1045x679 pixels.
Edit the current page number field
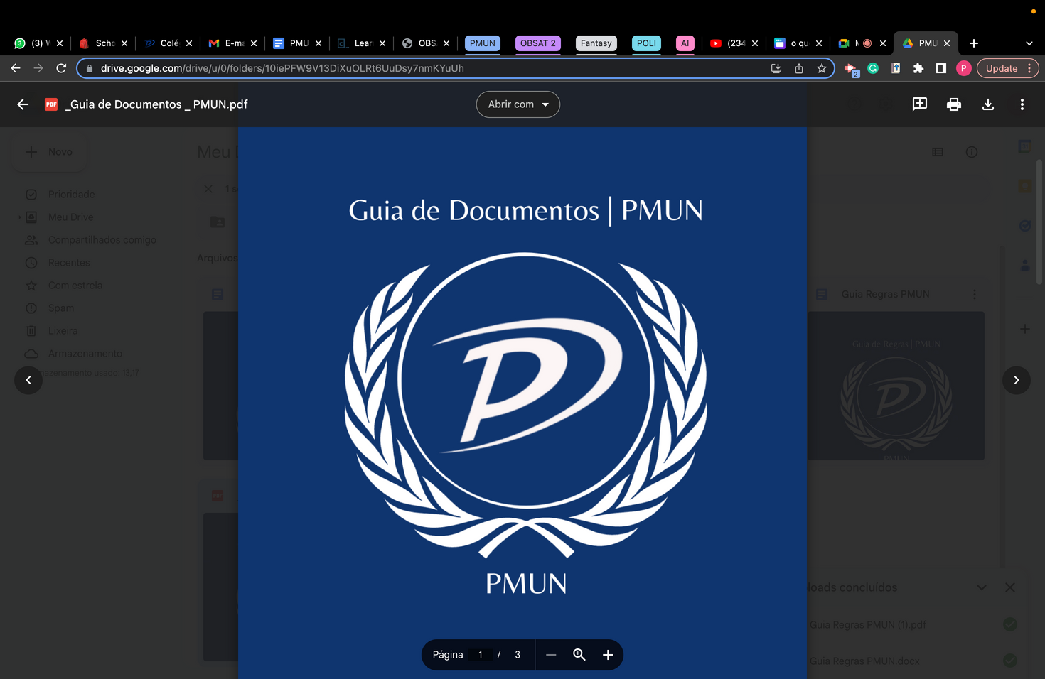click(x=481, y=655)
